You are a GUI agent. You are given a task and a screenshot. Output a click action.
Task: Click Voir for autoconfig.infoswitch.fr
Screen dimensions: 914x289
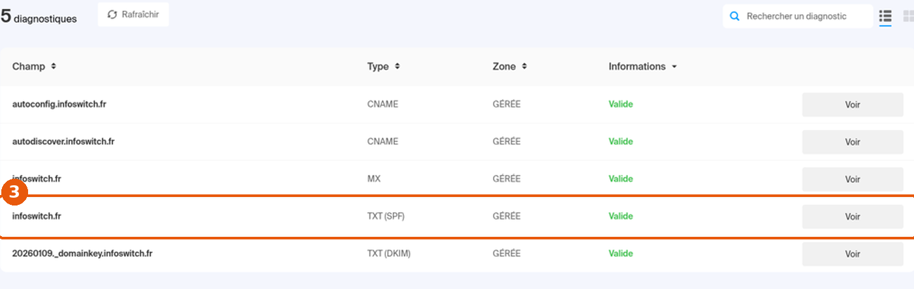coord(853,104)
